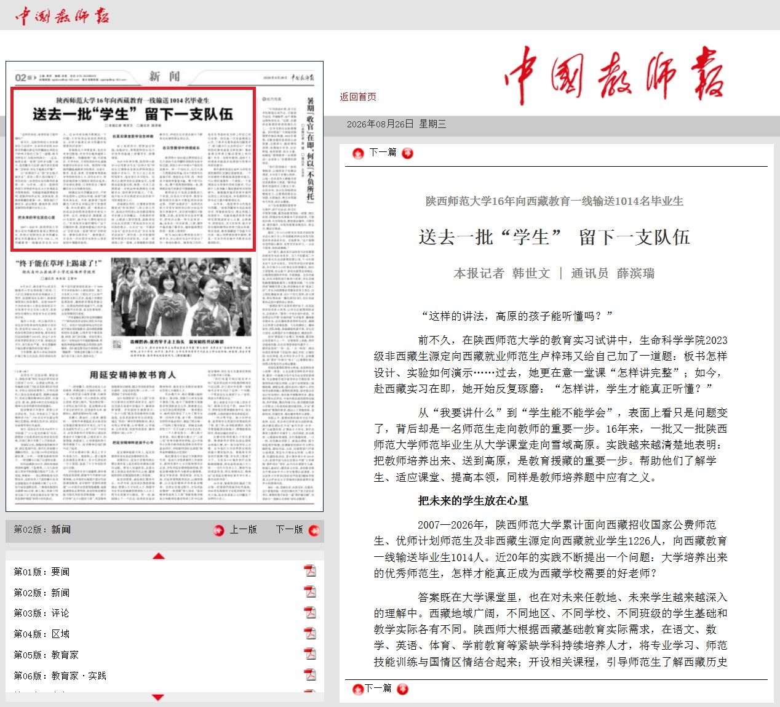The width and height of the screenshot is (780, 707).
Task: Click top 下一篇 next article link
Action: (x=383, y=153)
